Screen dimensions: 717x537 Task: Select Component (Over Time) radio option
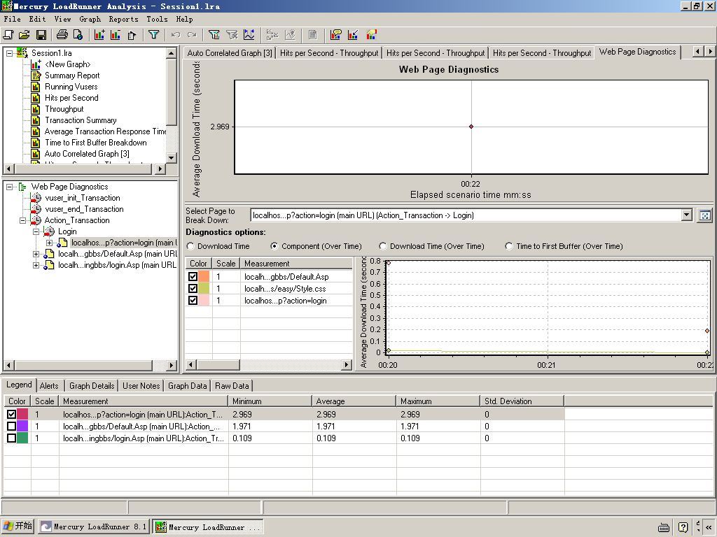point(274,246)
